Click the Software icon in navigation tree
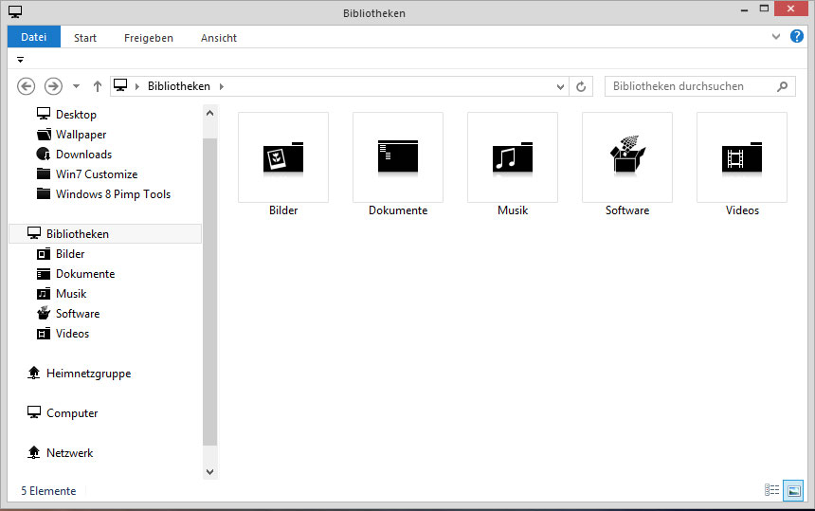815x511 pixels. (x=44, y=313)
